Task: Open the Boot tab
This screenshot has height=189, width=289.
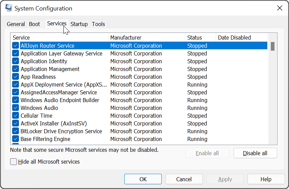Action: point(34,24)
